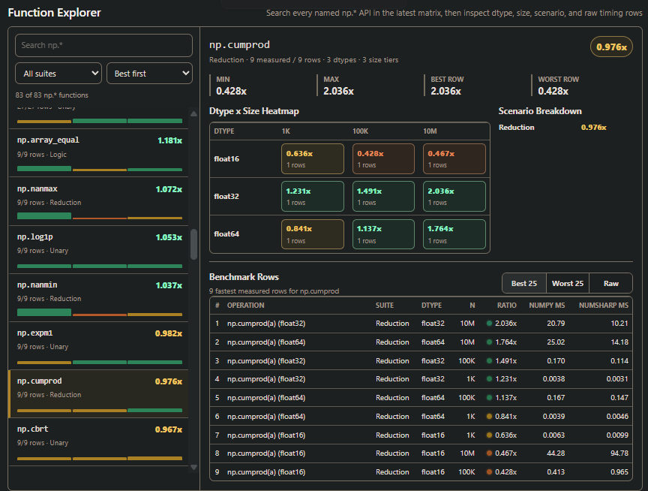Click benchmark row 1 operation np.cumprod(a) (float32)
Screen dimensions: 648x491
(266, 324)
